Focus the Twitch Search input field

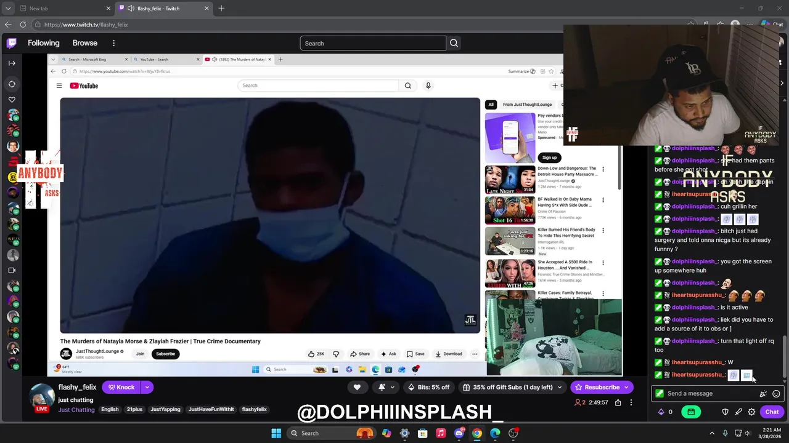pyautogui.click(x=373, y=43)
